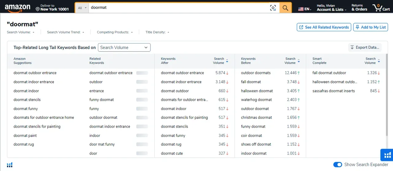Viewport: 393px width, 171px height.
Task: Select the 'doormat stencils' Amazon suggestion
Action: [x=27, y=100]
